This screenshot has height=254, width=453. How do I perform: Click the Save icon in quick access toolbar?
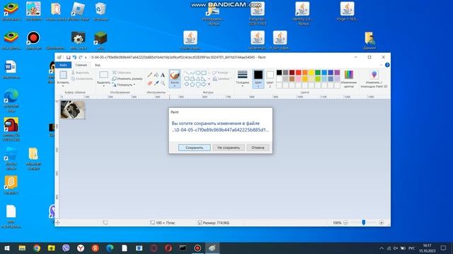coord(68,57)
